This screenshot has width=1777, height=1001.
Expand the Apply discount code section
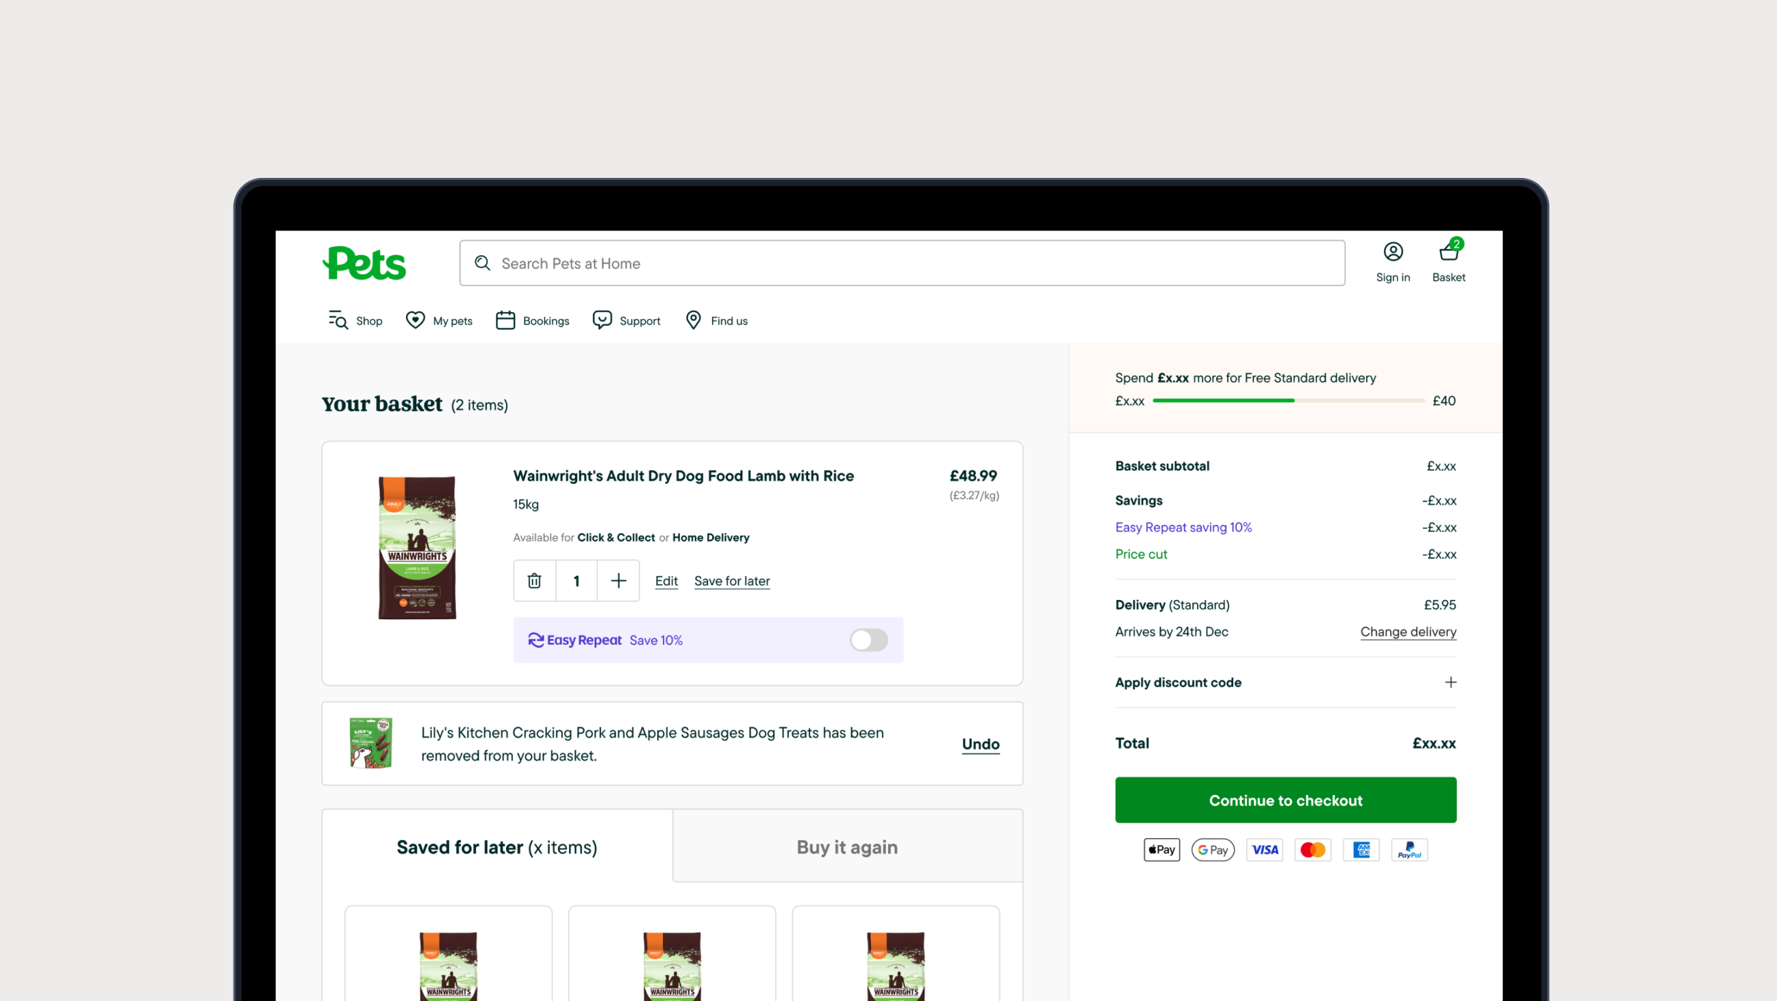1451,681
